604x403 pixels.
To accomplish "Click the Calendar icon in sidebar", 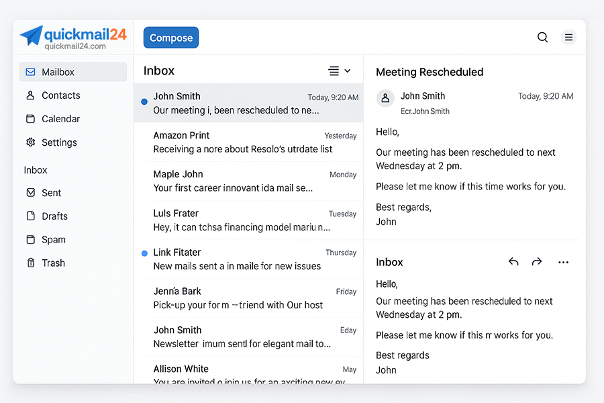I will (x=30, y=119).
